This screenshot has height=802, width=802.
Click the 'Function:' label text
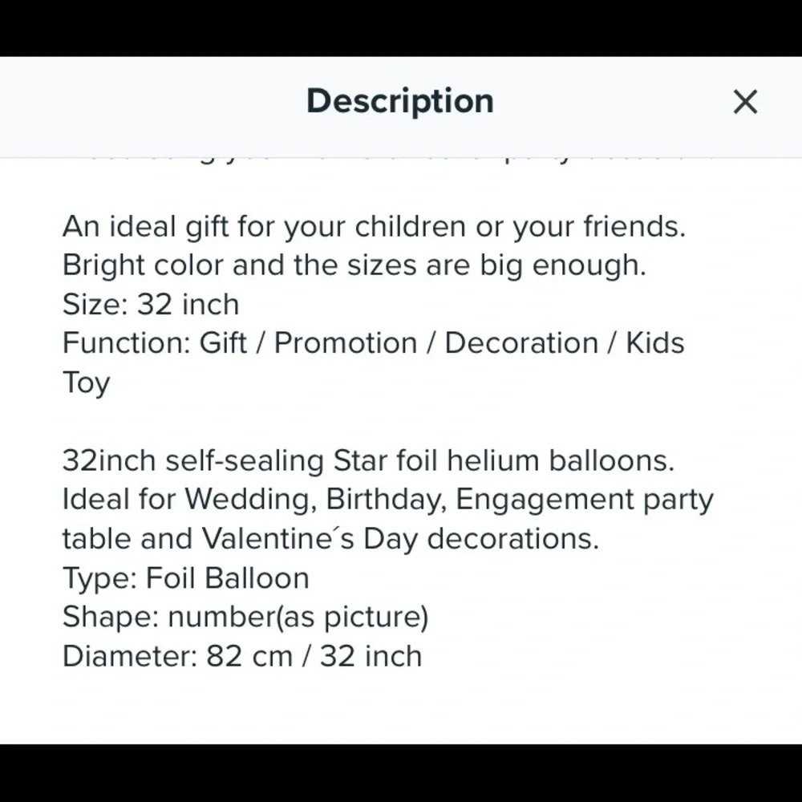127,342
